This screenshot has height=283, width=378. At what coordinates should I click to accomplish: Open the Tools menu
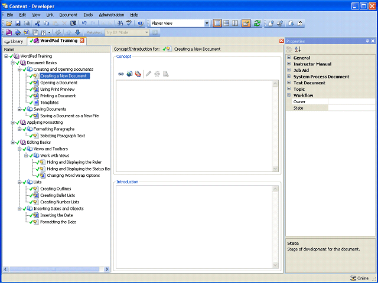click(88, 15)
